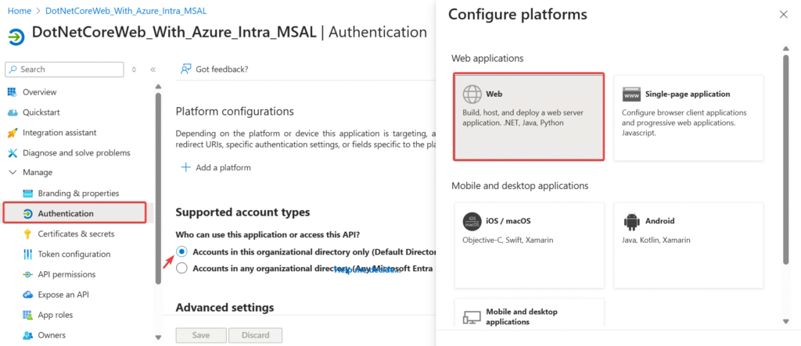
Task: Open Branding & properties page
Action: 78,194
